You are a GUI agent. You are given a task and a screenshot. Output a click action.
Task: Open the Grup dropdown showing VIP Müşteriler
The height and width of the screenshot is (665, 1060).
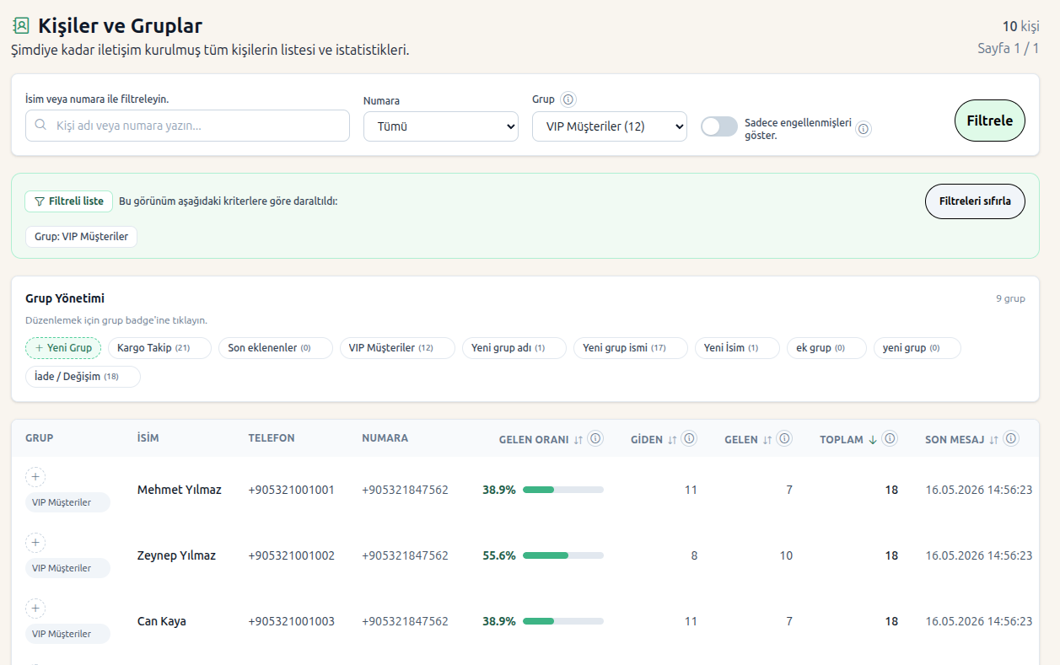tap(610, 126)
